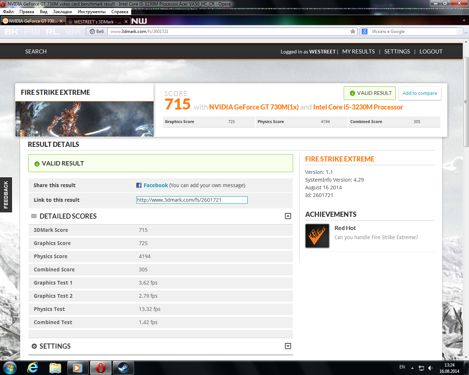Viewport: 469px width, 375px height.
Task: Bookmark page with the star icon
Action: [x=353, y=31]
